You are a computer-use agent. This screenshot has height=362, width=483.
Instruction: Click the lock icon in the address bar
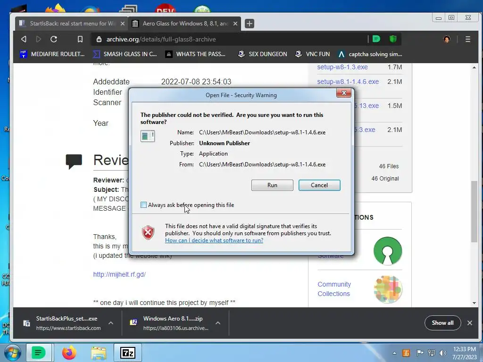99,39
